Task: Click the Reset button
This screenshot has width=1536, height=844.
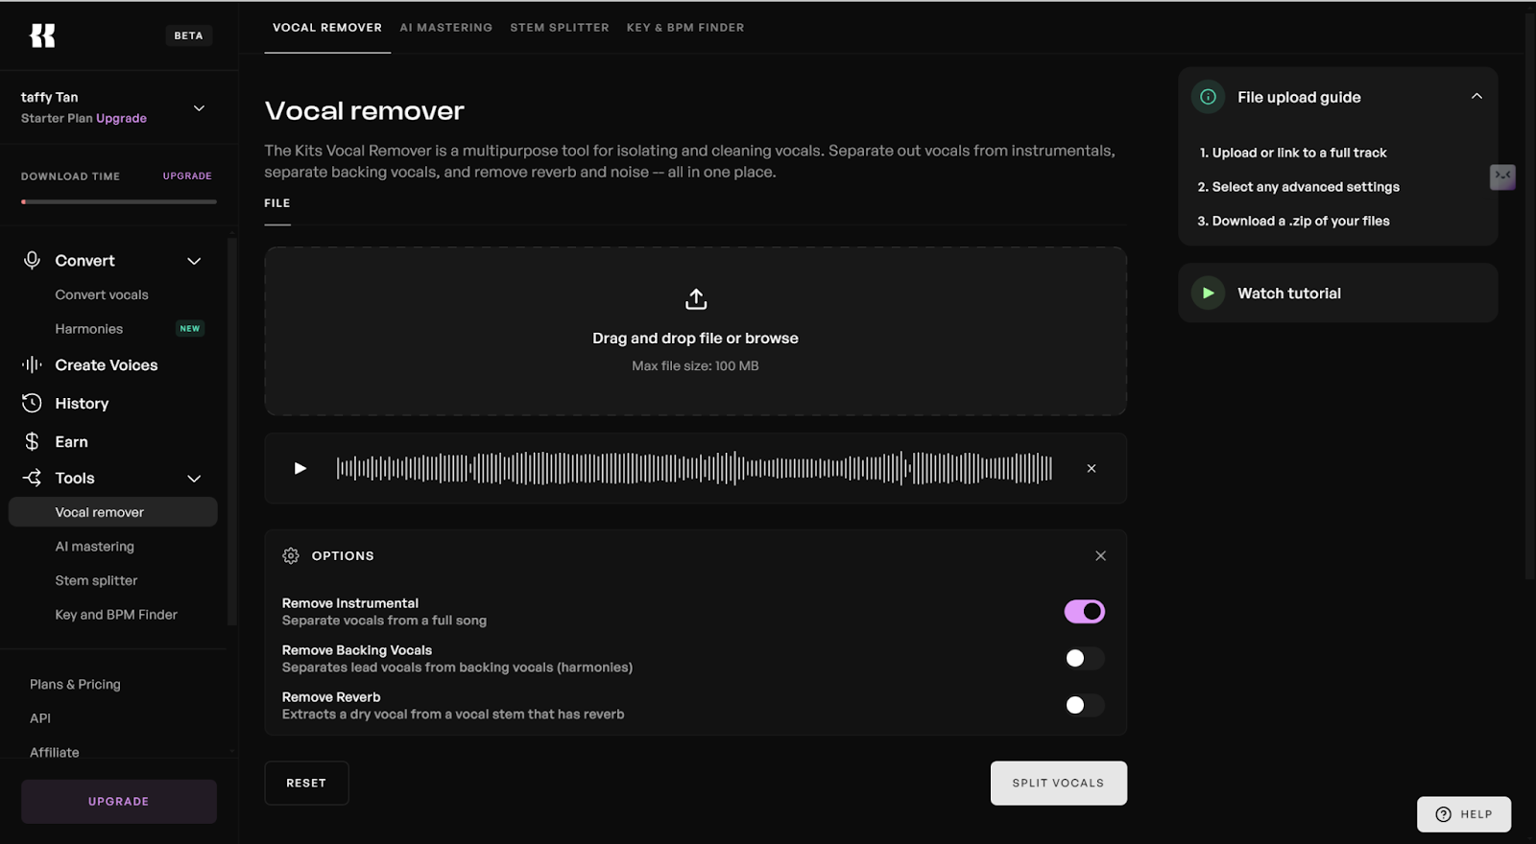Action: click(306, 783)
